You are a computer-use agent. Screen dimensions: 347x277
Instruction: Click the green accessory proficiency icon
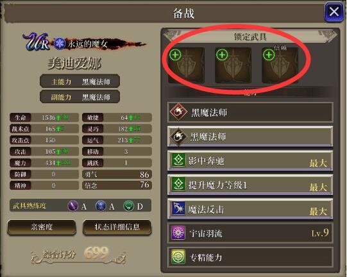(x=128, y=206)
